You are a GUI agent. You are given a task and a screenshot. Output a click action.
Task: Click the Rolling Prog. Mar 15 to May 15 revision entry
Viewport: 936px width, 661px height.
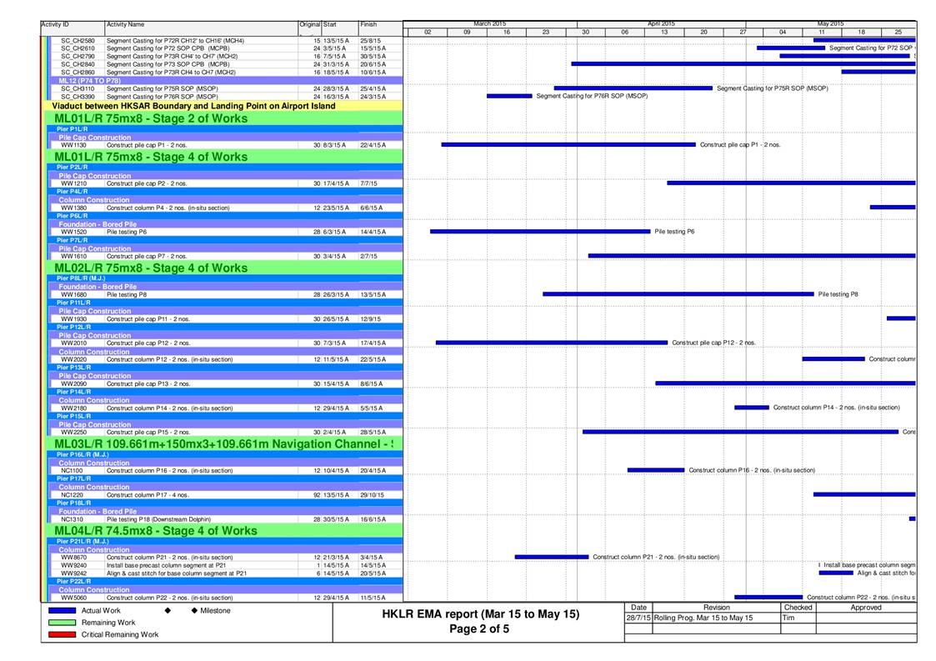point(703,618)
